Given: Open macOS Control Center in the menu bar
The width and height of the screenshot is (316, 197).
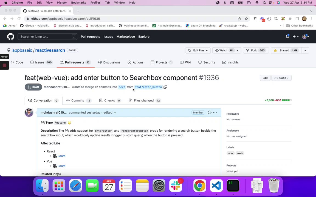Looking at the screenshot, I should pos(271,3).
